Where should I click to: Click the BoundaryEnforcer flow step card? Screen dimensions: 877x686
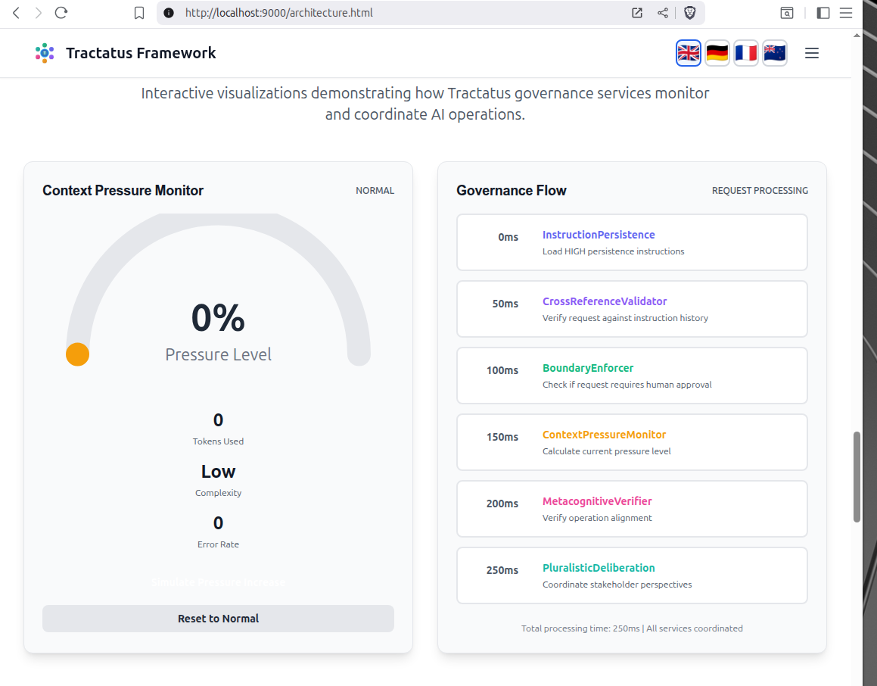click(632, 376)
